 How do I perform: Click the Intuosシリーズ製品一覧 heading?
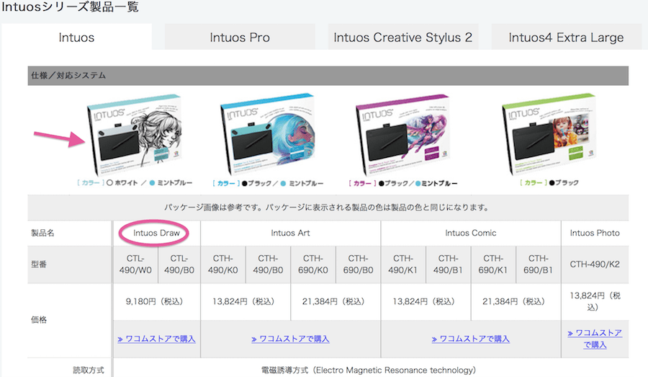click(x=71, y=7)
